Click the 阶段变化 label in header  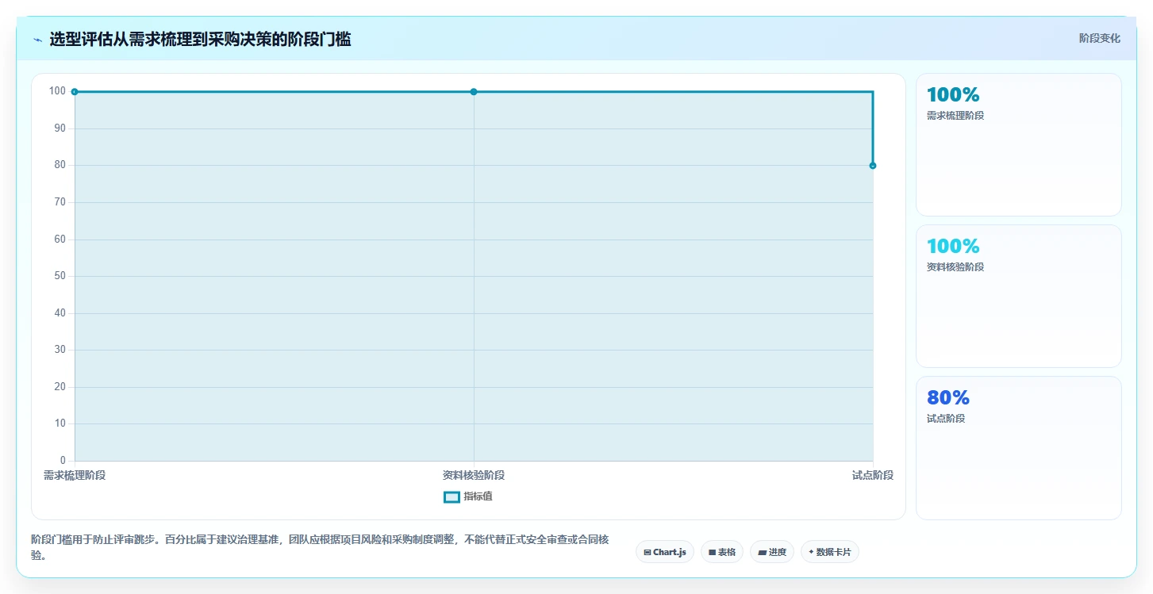point(1100,38)
